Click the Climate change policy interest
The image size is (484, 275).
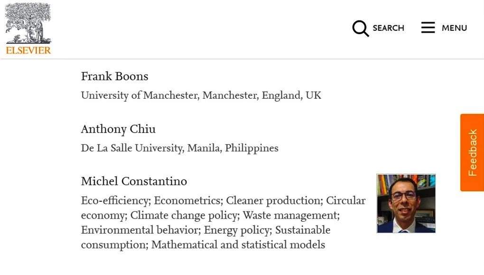tap(184, 215)
